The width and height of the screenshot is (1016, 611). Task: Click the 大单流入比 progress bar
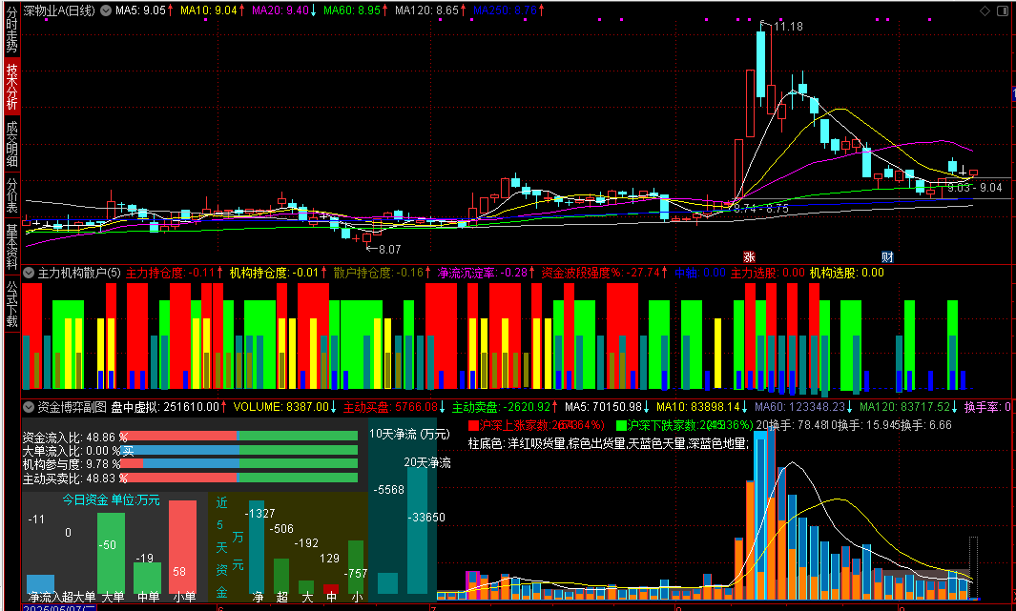pyautogui.click(x=238, y=450)
